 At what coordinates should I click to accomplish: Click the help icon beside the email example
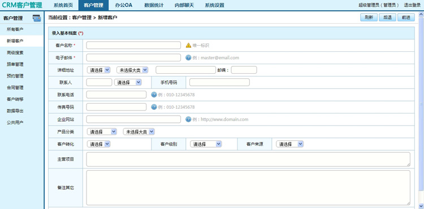(x=188, y=57)
